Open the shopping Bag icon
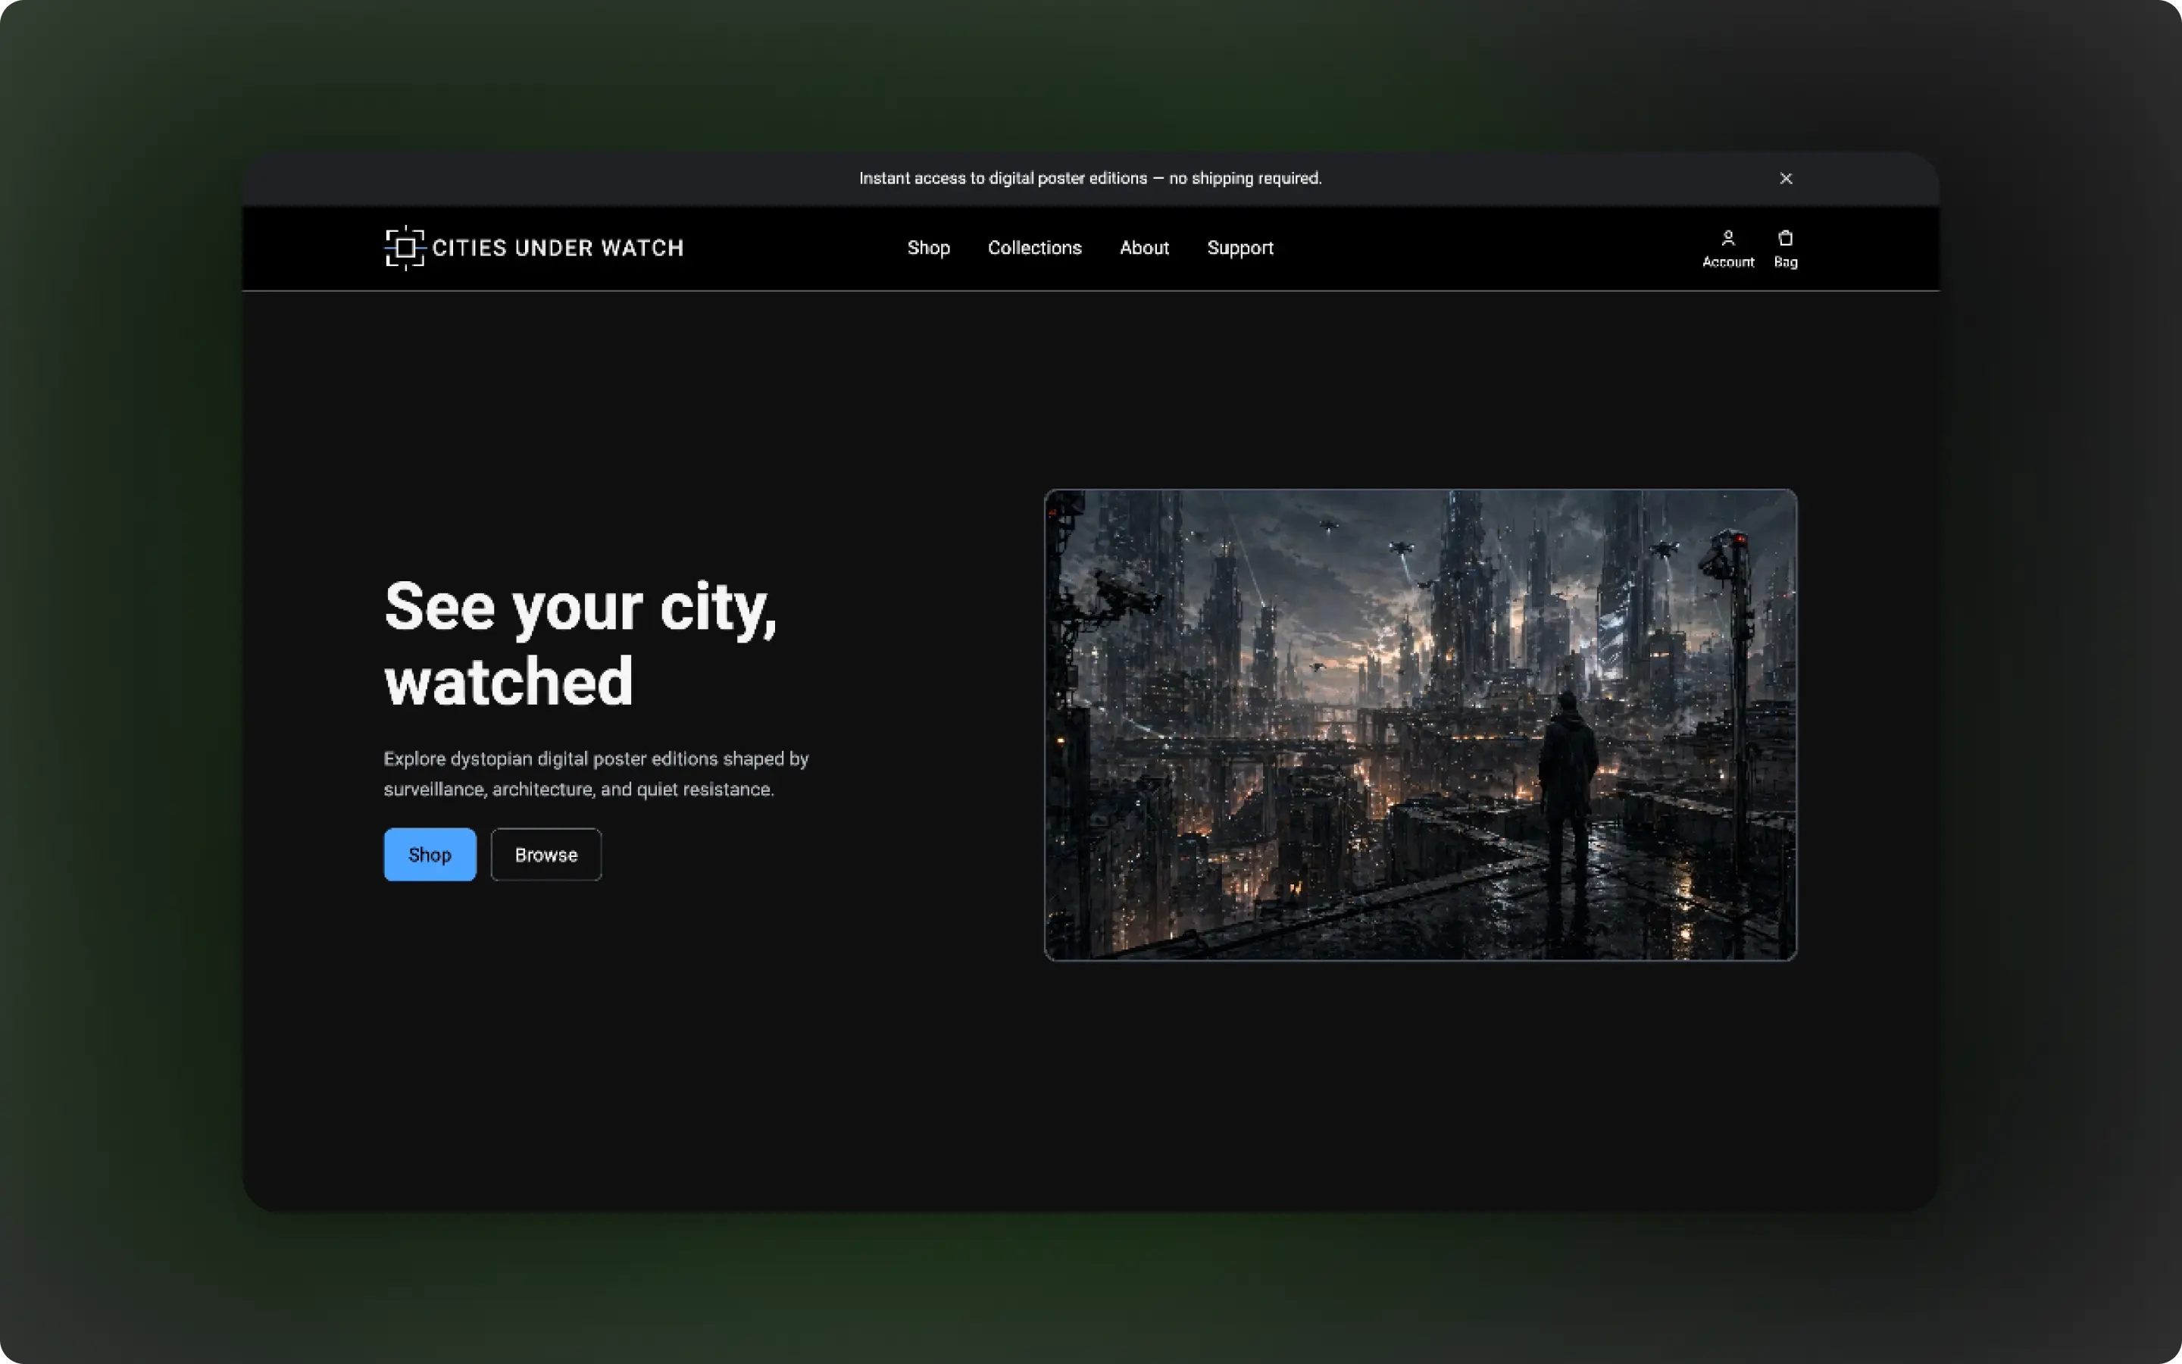Viewport: 2182px width, 1364px height. (1785, 238)
